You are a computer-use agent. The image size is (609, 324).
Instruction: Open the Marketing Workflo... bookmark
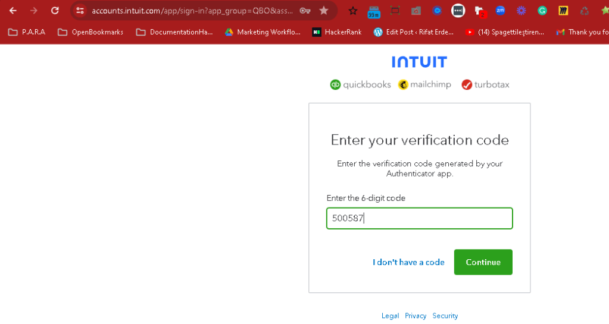point(263,32)
